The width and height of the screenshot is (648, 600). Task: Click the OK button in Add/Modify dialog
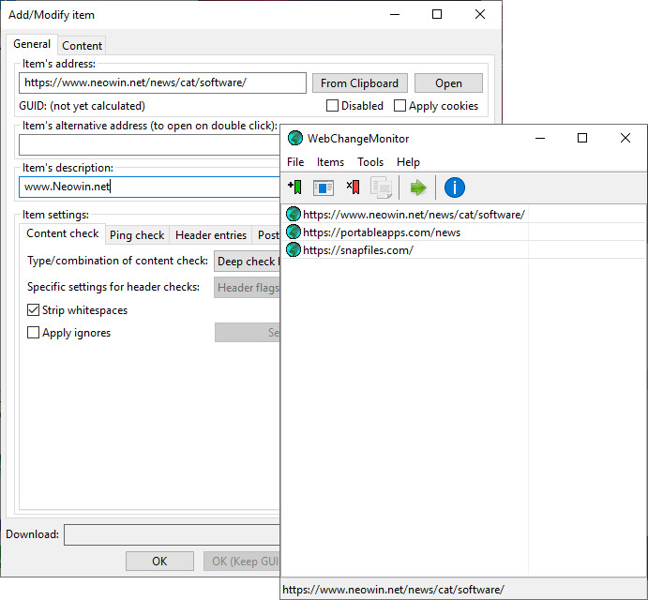tap(159, 561)
